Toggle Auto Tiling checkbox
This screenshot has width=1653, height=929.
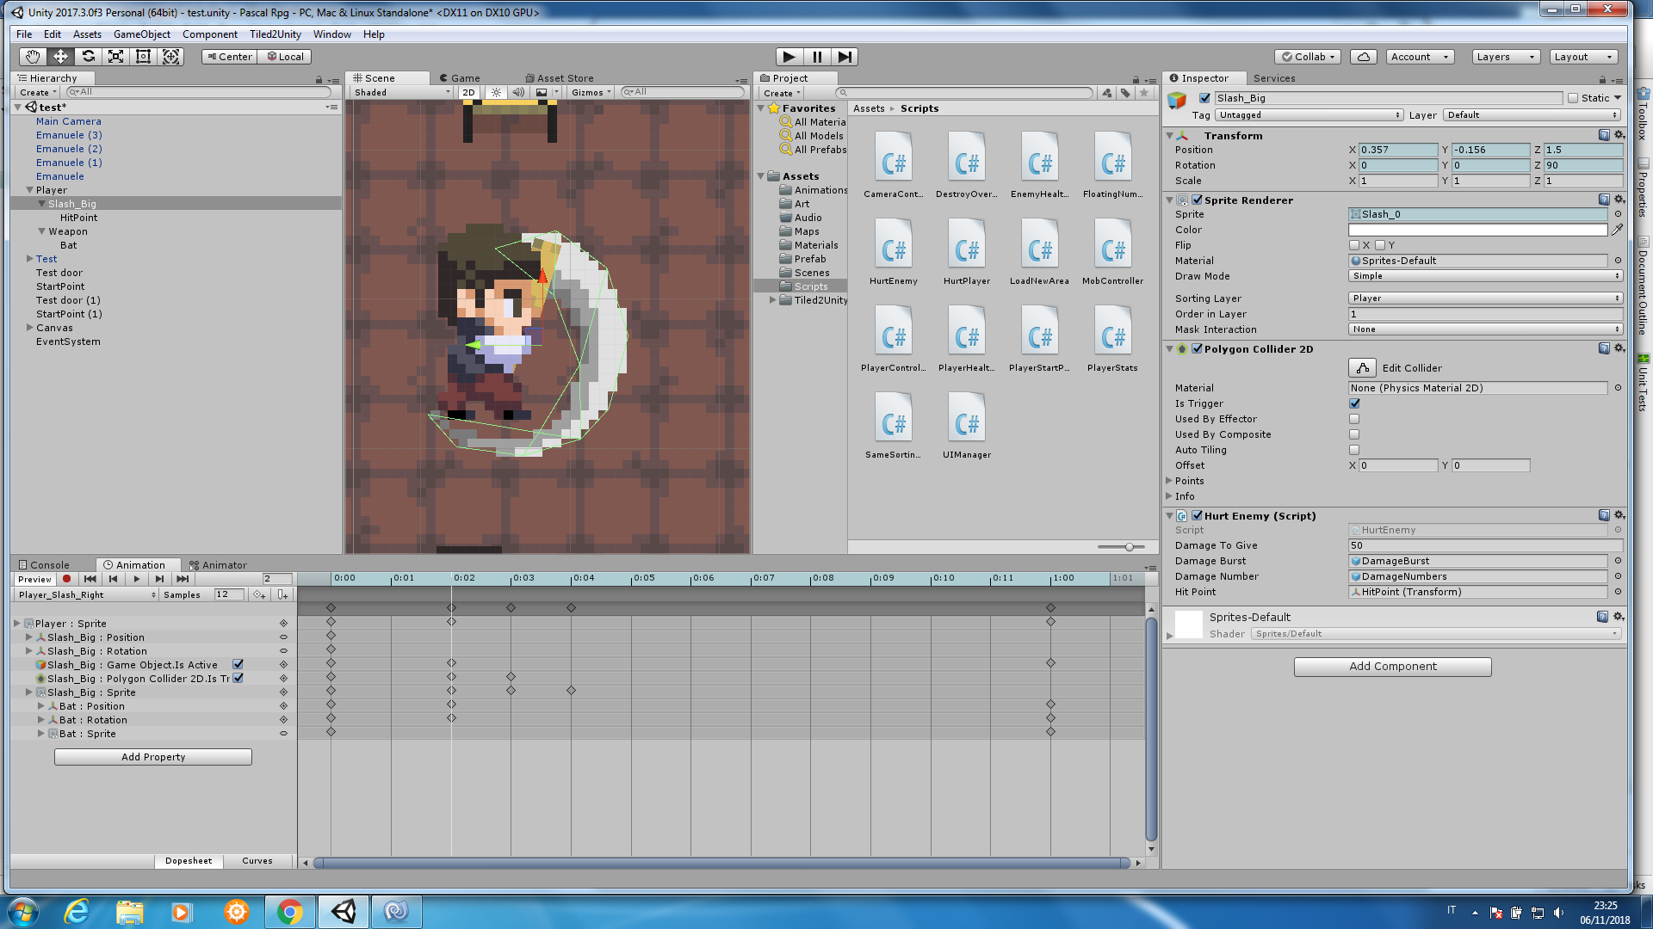1354,450
